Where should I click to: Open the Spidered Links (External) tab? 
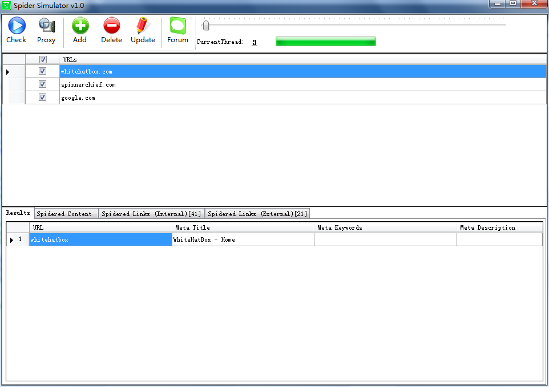click(257, 214)
